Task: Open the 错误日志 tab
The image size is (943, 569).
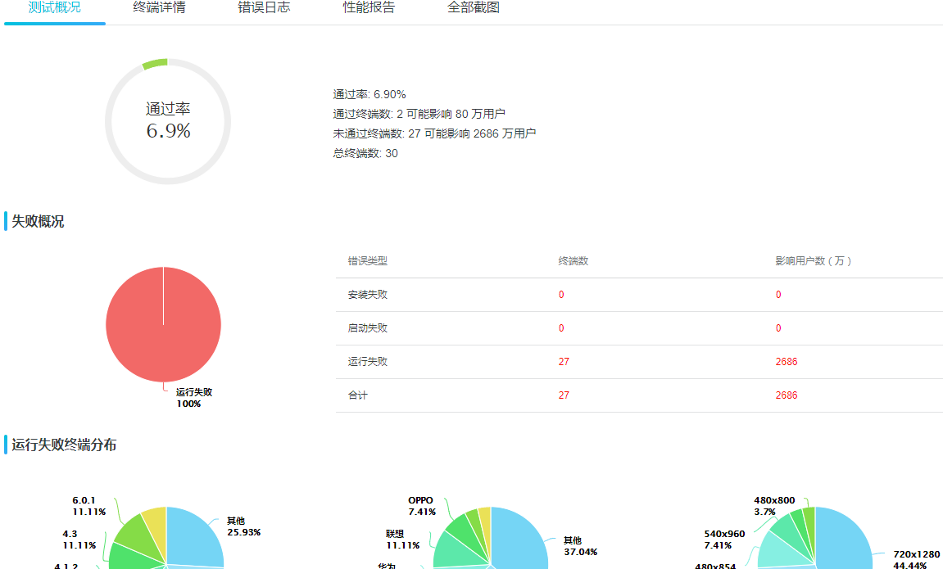Action: tap(264, 8)
